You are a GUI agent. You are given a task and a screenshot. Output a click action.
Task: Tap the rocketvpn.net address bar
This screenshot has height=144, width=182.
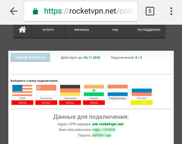(x=81, y=11)
